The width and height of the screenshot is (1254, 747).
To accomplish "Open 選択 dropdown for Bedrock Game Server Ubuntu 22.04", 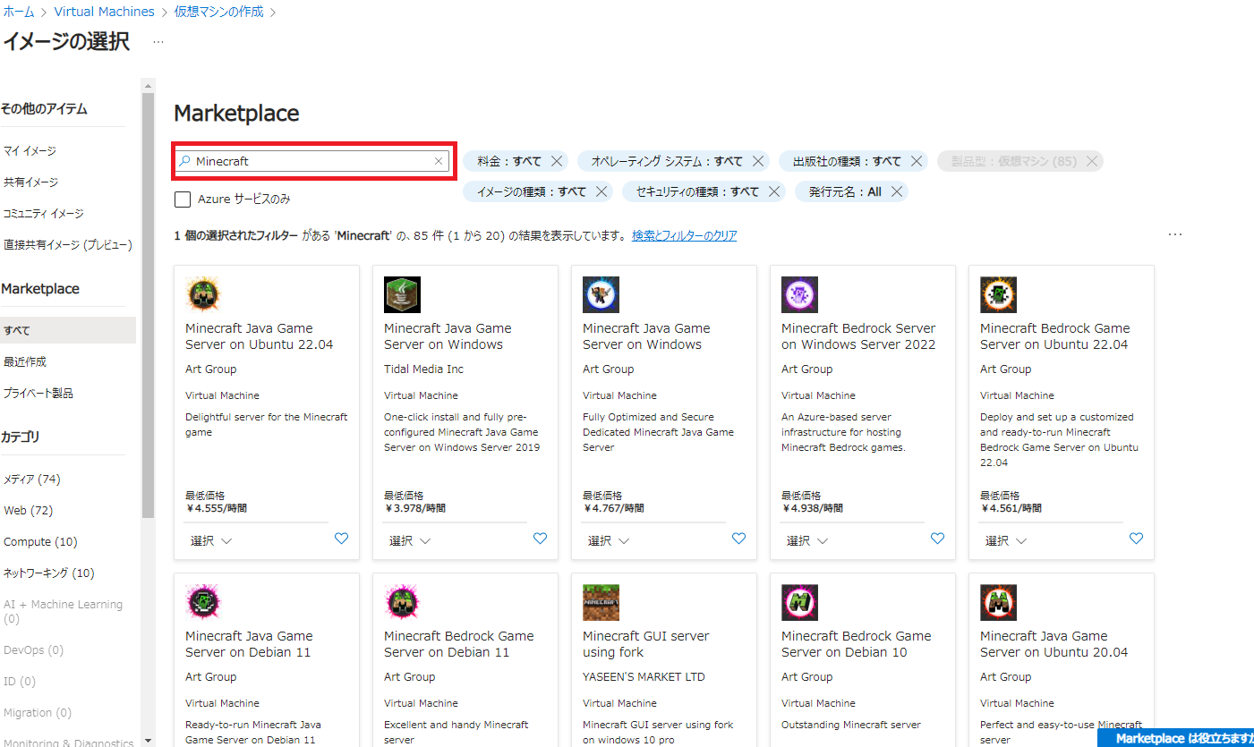I will point(1006,540).
